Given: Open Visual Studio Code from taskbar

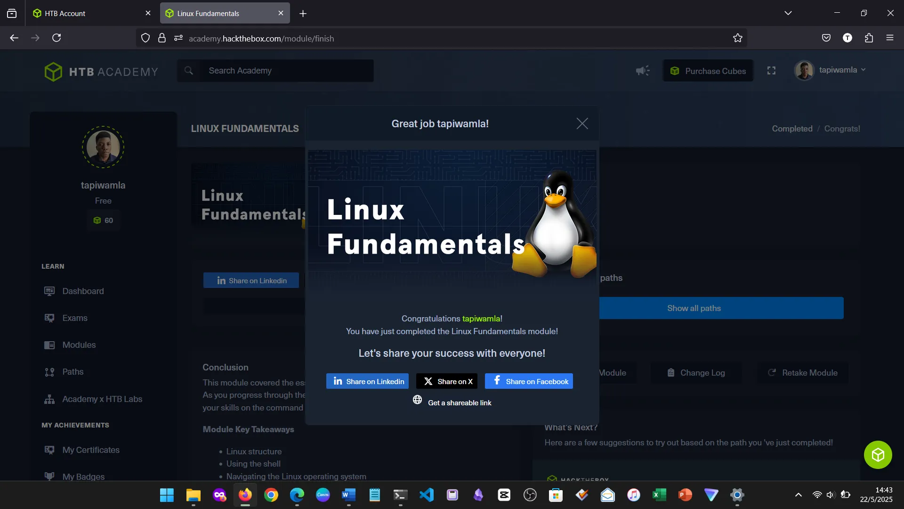Looking at the screenshot, I should [x=427, y=495].
